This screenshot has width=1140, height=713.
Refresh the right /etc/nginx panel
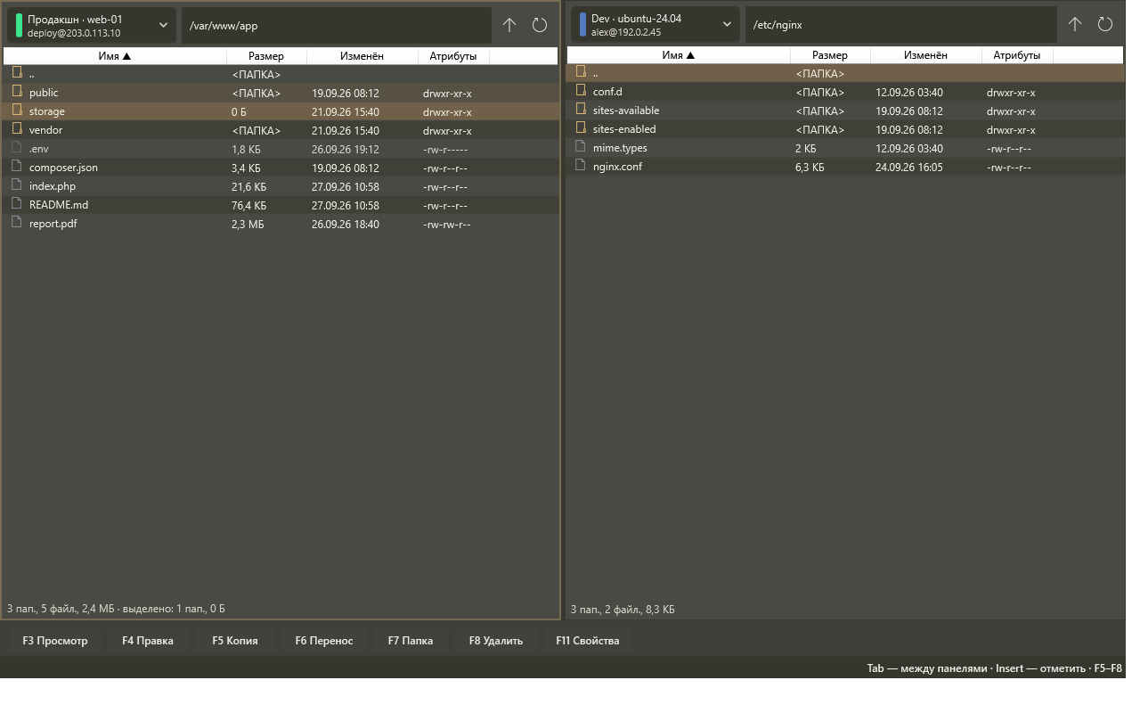[x=1105, y=25]
